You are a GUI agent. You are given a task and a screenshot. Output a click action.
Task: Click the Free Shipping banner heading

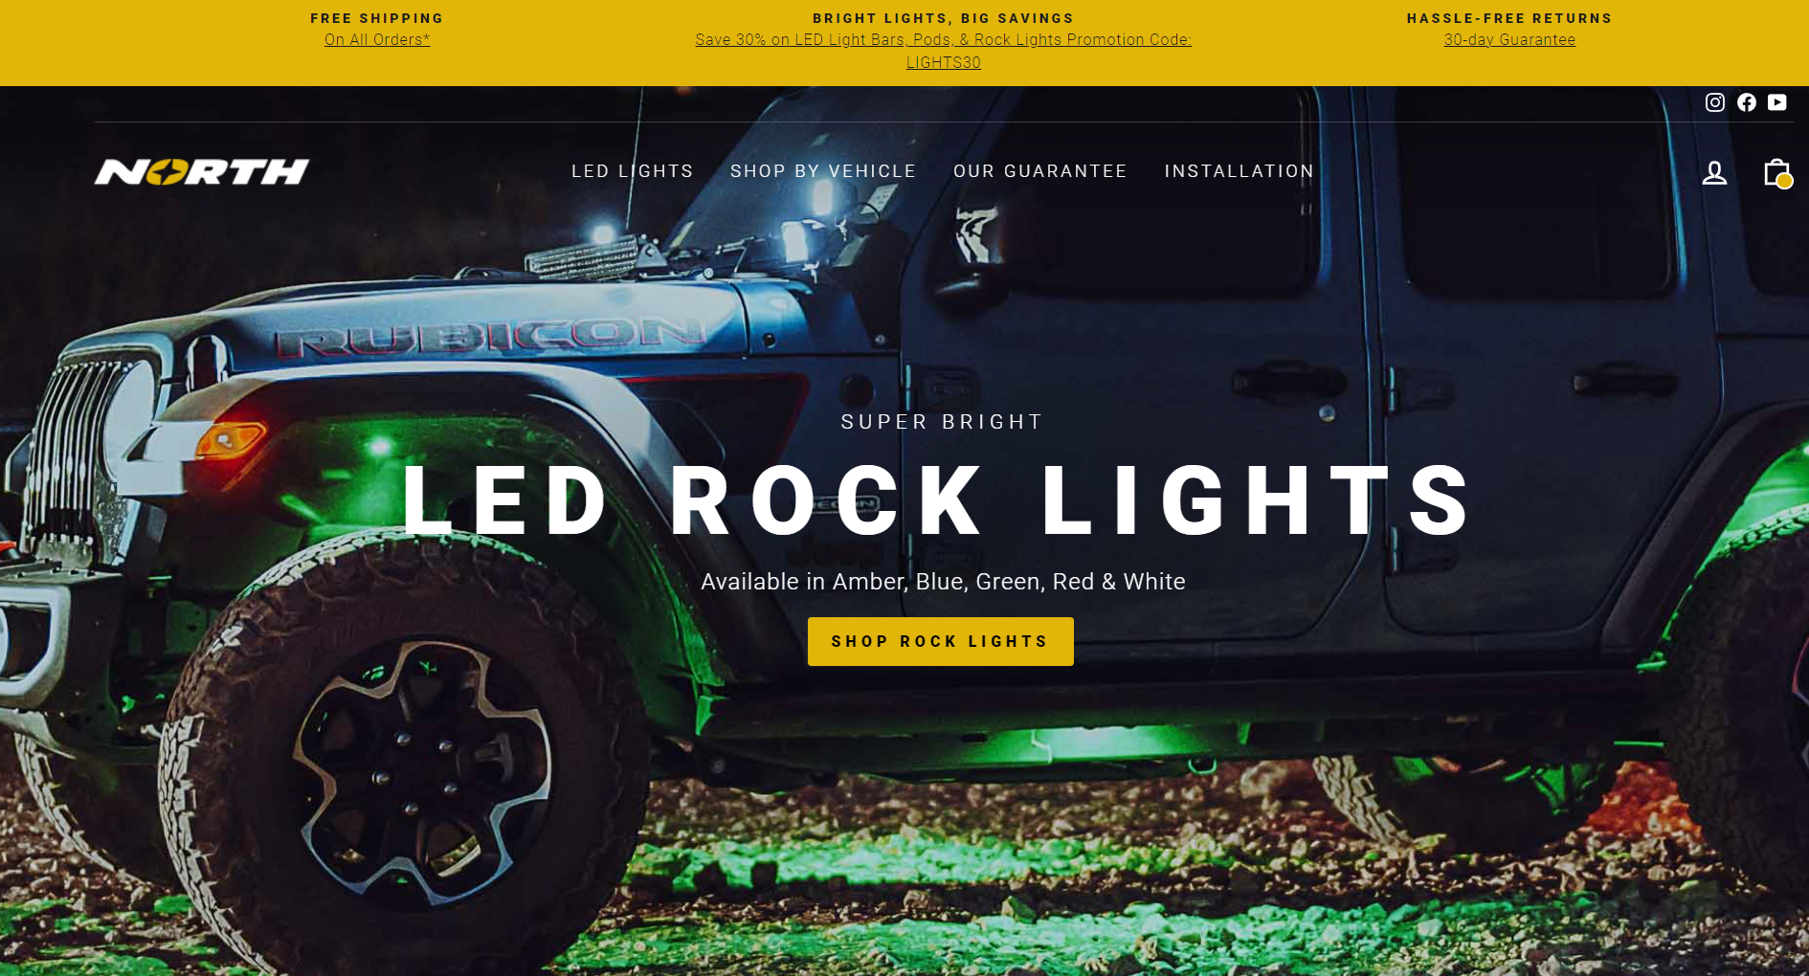pyautogui.click(x=377, y=18)
